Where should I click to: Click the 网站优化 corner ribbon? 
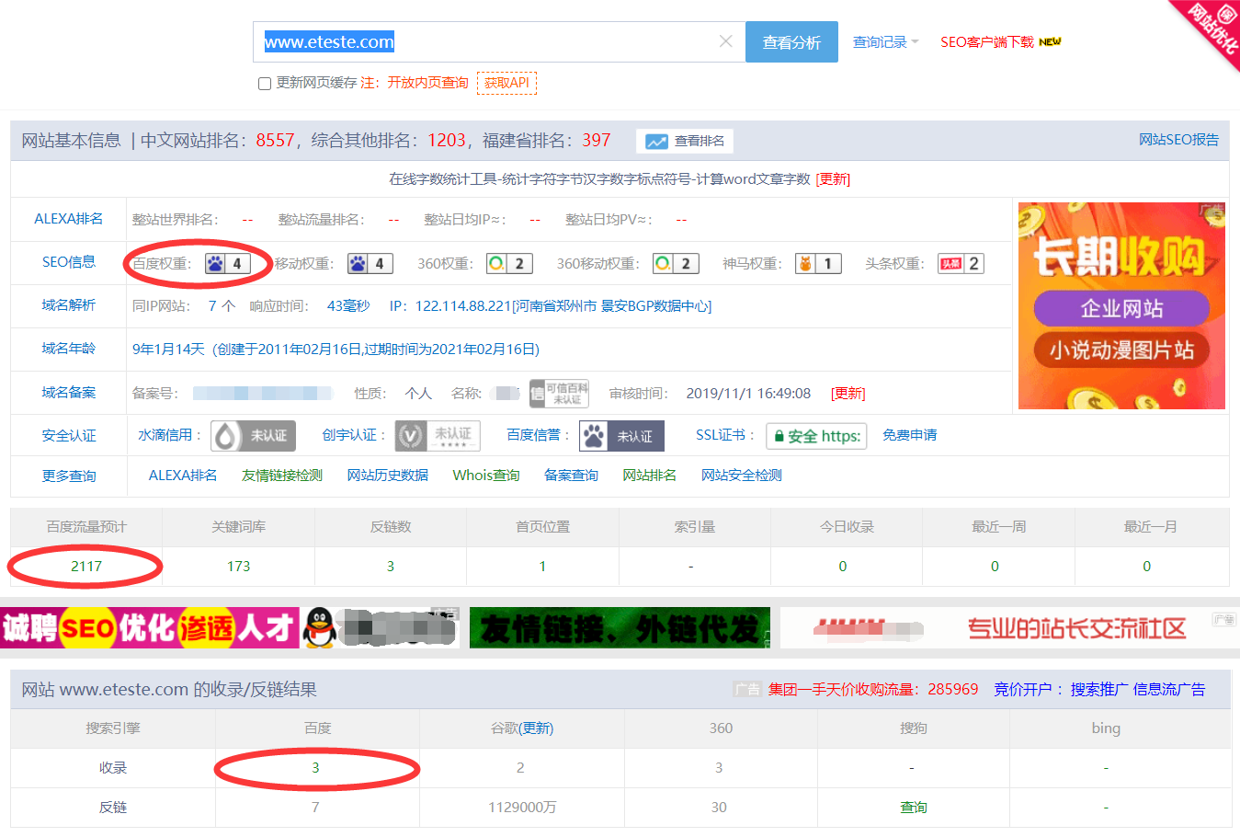(1213, 28)
